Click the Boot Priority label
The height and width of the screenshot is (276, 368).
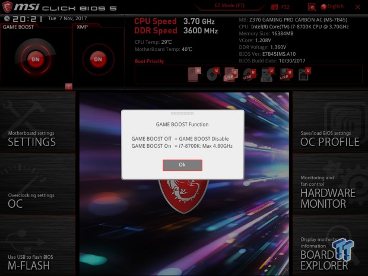[x=149, y=61]
